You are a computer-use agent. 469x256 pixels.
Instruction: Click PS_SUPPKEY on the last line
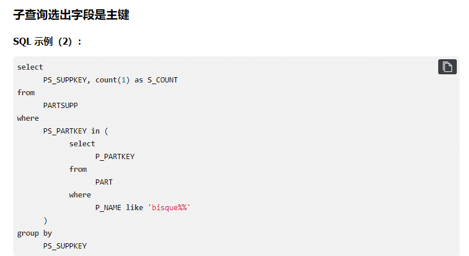tap(65, 246)
